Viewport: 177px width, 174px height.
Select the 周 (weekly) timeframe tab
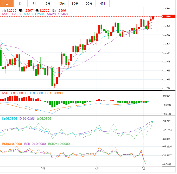click(x=21, y=3)
